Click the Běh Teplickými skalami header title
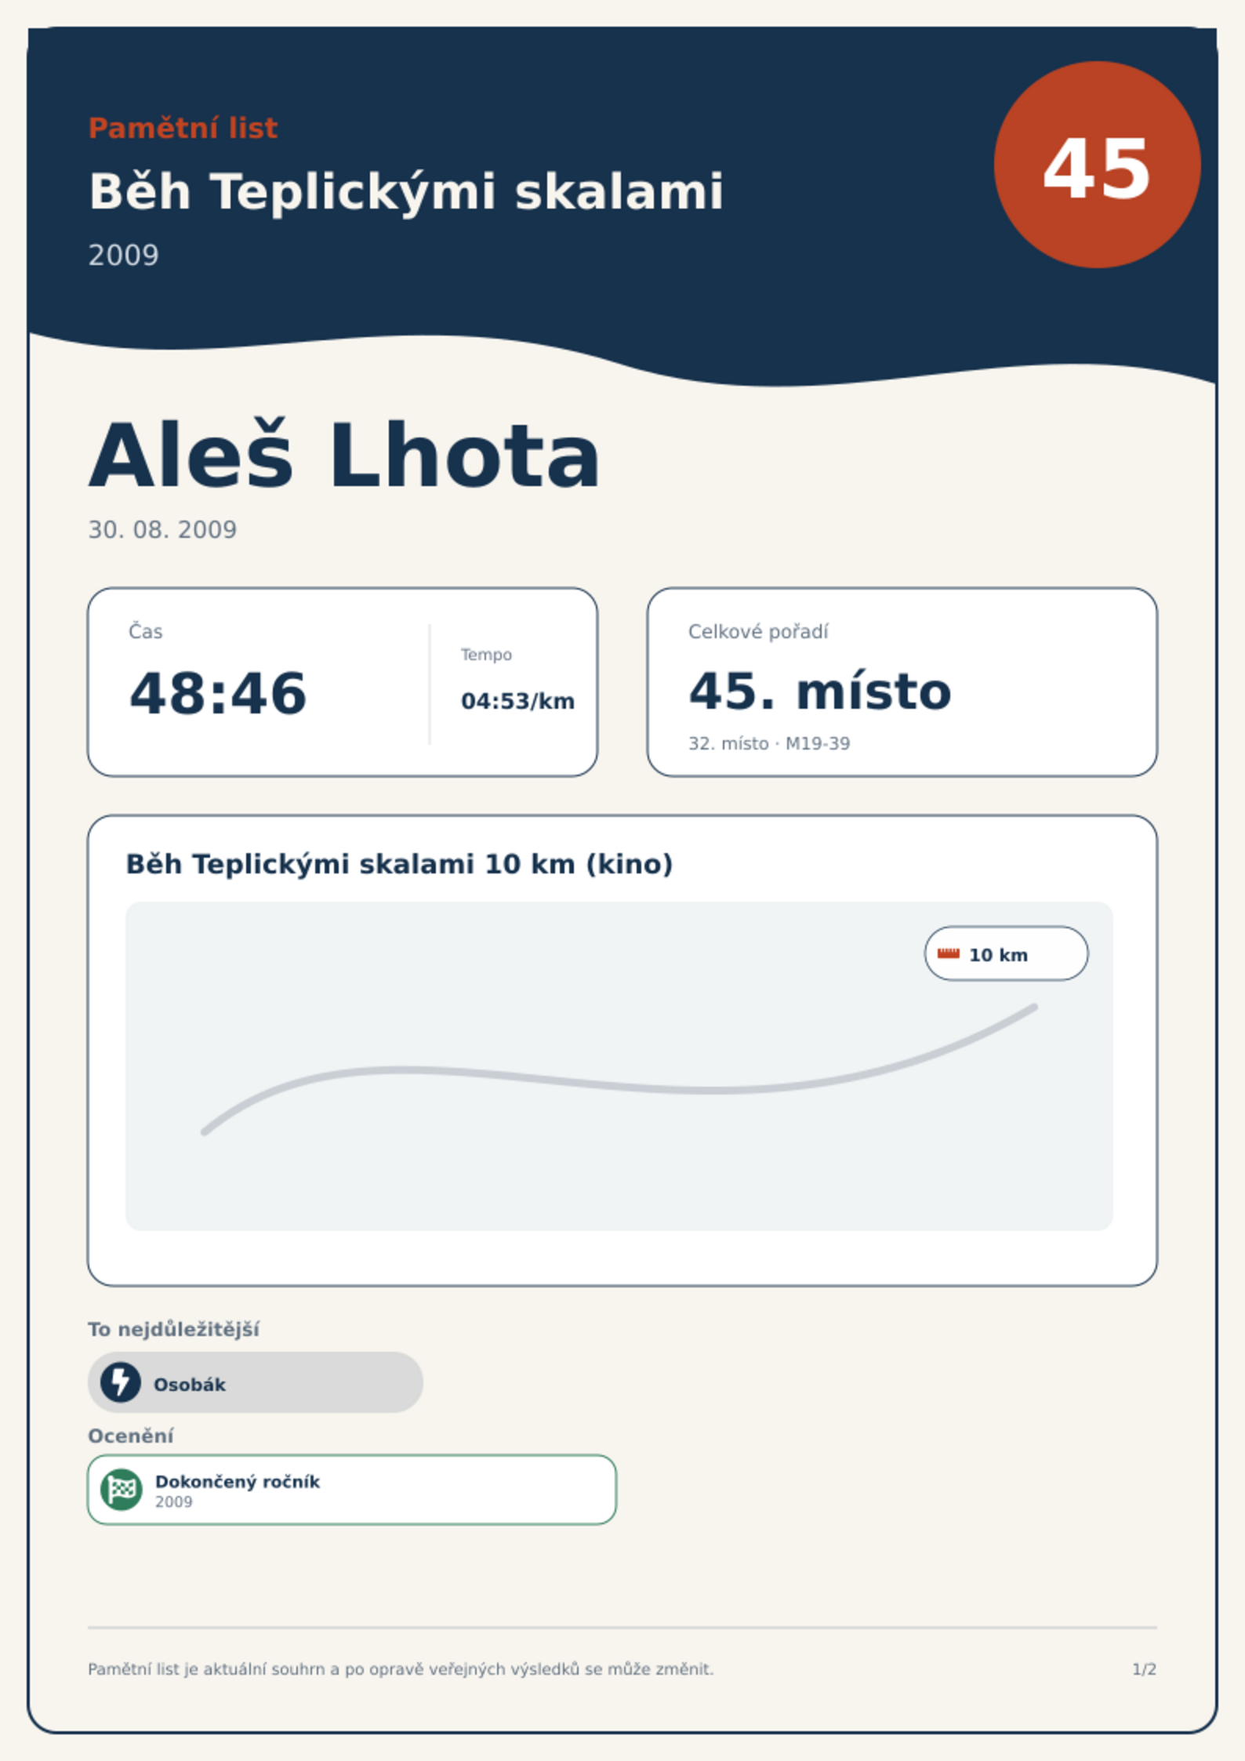Image resolution: width=1245 pixels, height=1761 pixels. tap(406, 192)
